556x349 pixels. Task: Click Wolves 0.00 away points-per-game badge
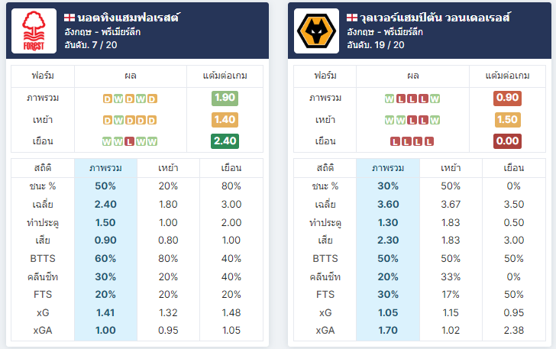pos(507,141)
